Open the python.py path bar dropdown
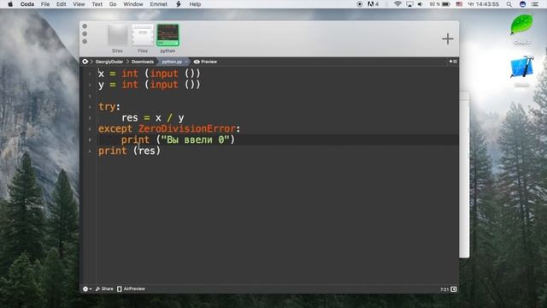The width and height of the screenshot is (547, 308). click(x=174, y=62)
